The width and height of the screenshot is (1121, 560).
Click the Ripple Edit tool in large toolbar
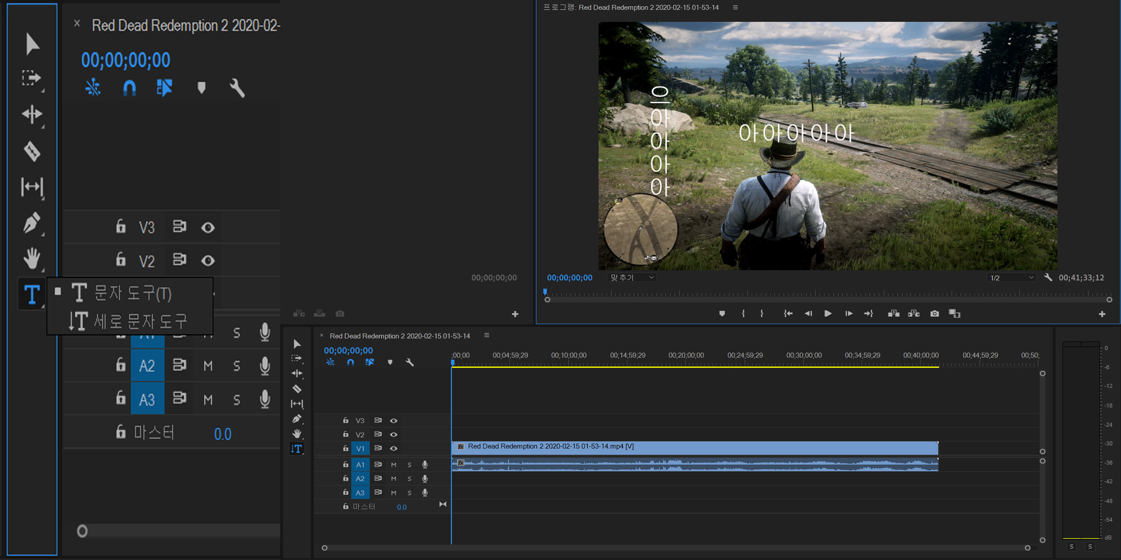click(x=32, y=114)
